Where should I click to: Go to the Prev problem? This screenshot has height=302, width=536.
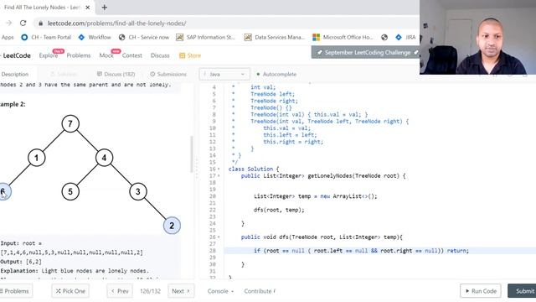pos(120,291)
